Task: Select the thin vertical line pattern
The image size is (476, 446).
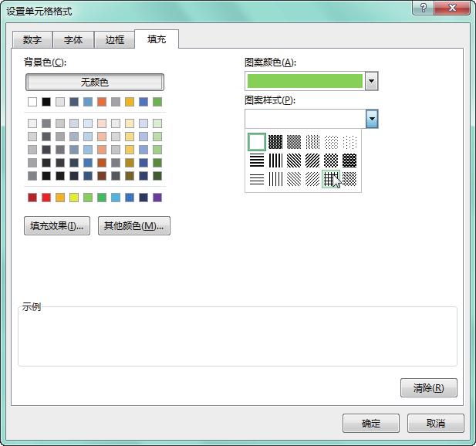Action: click(x=275, y=179)
